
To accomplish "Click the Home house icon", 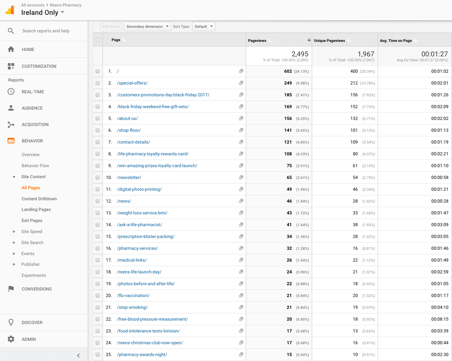I will click(x=11, y=49).
